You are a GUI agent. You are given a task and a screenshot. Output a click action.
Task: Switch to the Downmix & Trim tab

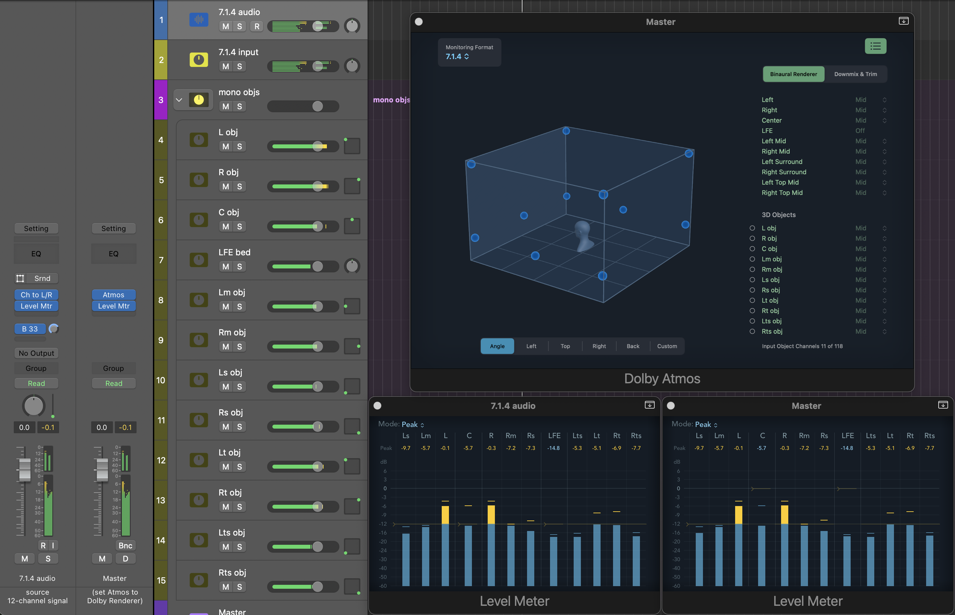[856, 74]
